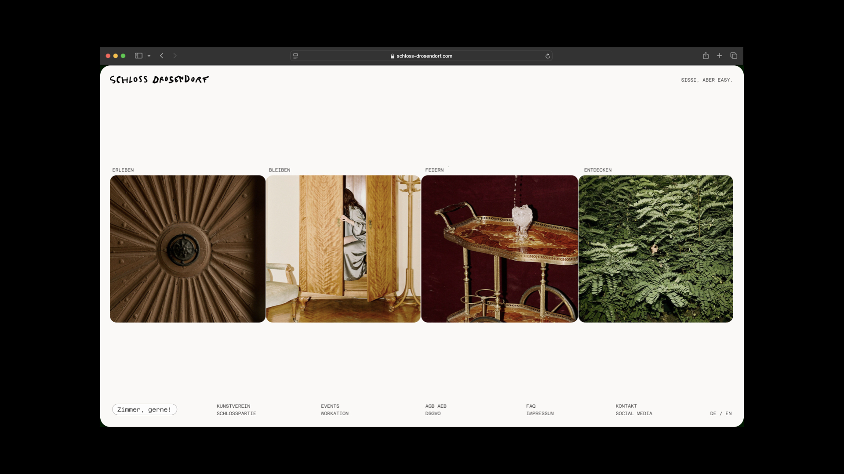
Task: Switch language to EN
Action: pyautogui.click(x=728, y=413)
